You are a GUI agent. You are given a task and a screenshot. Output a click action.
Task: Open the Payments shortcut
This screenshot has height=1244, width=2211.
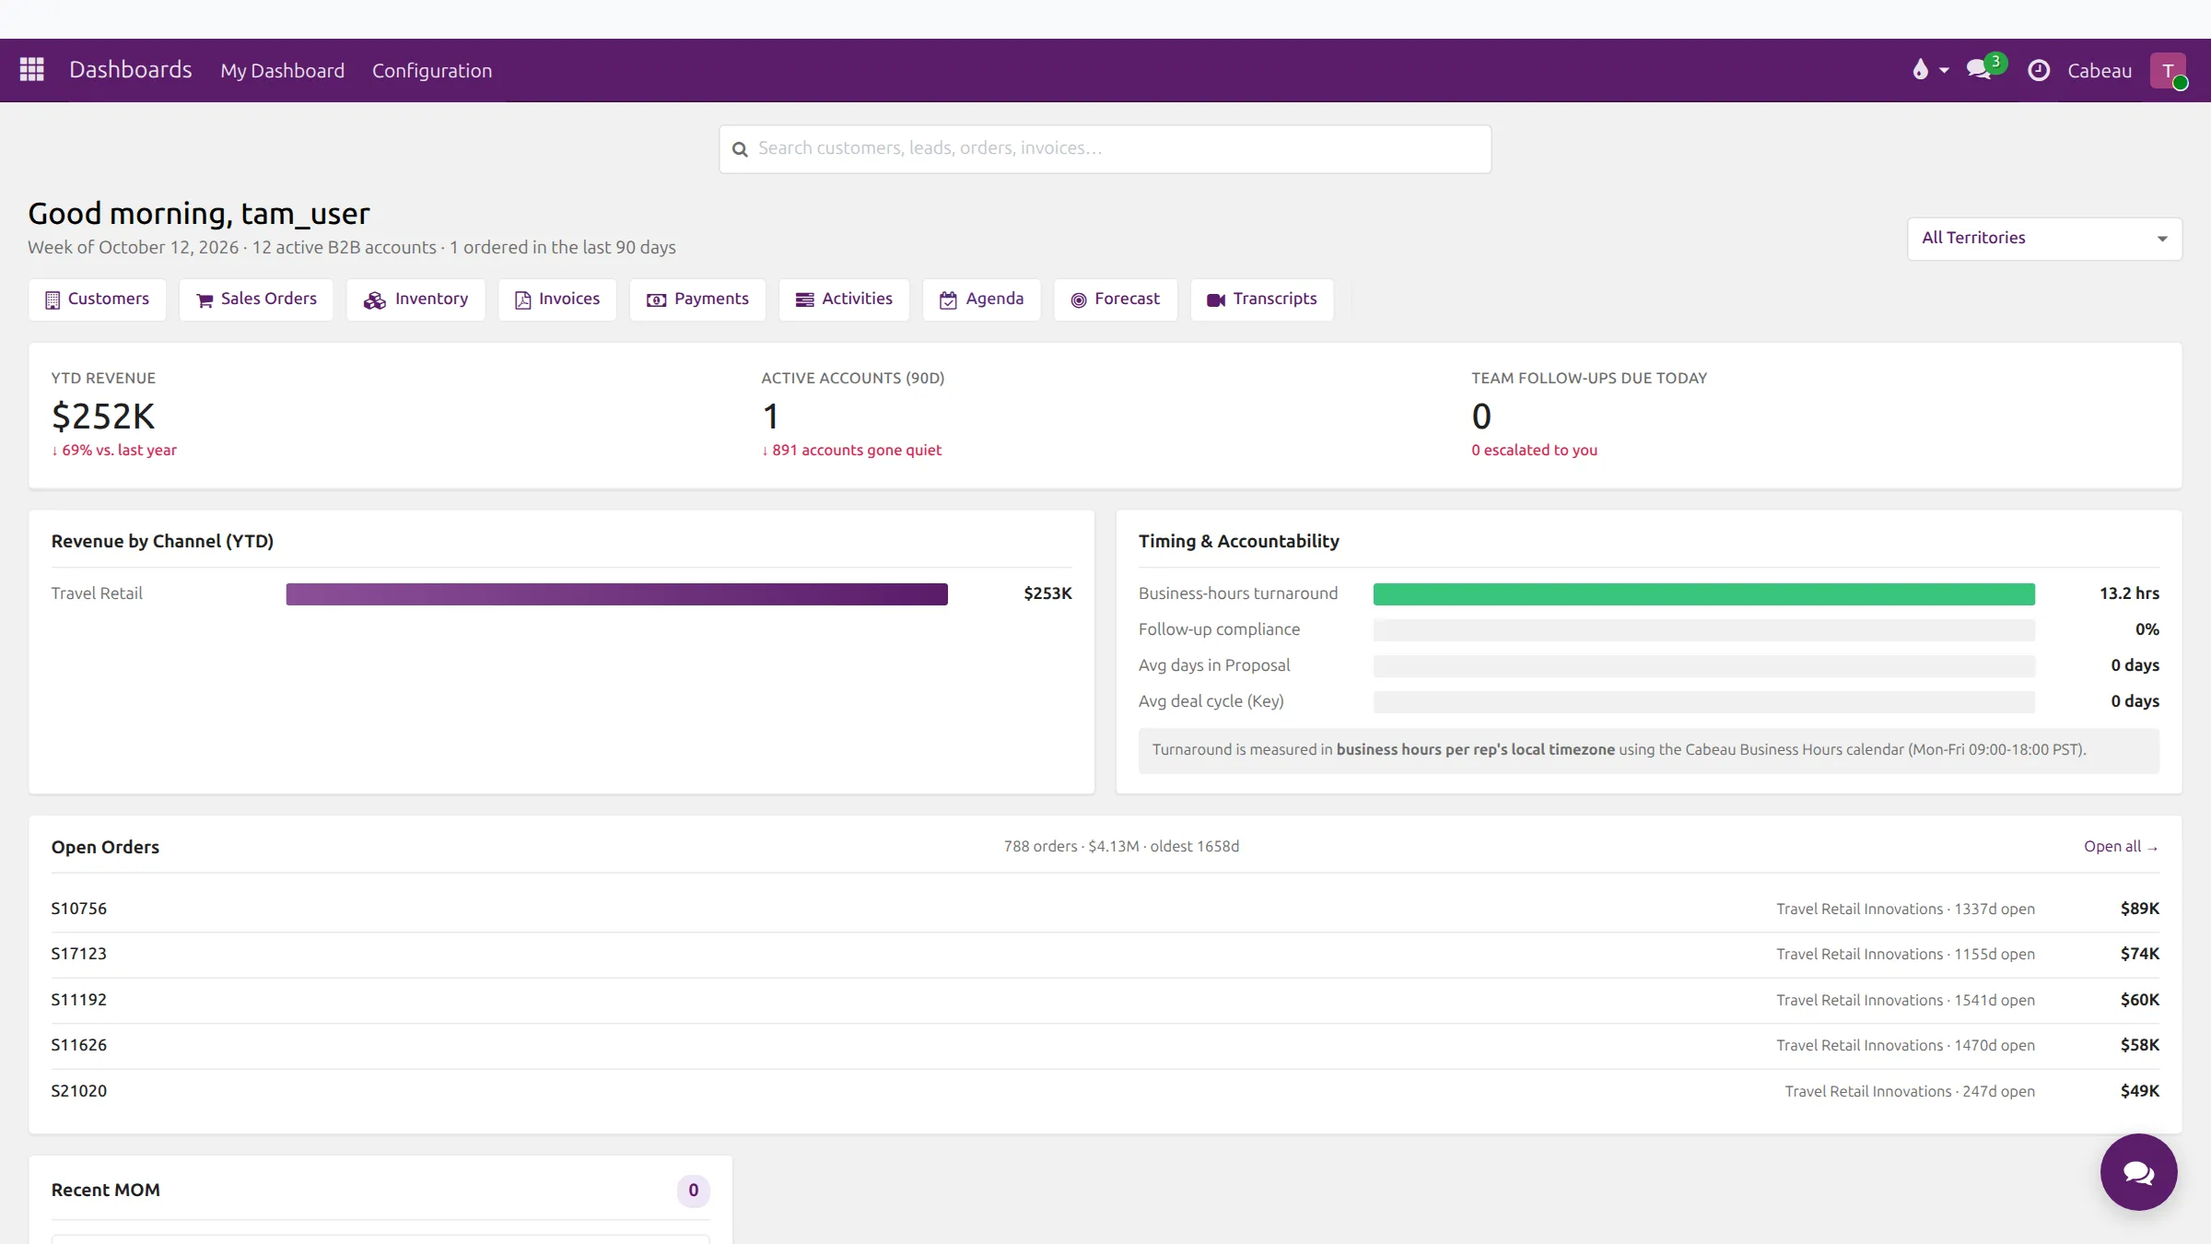tap(697, 299)
